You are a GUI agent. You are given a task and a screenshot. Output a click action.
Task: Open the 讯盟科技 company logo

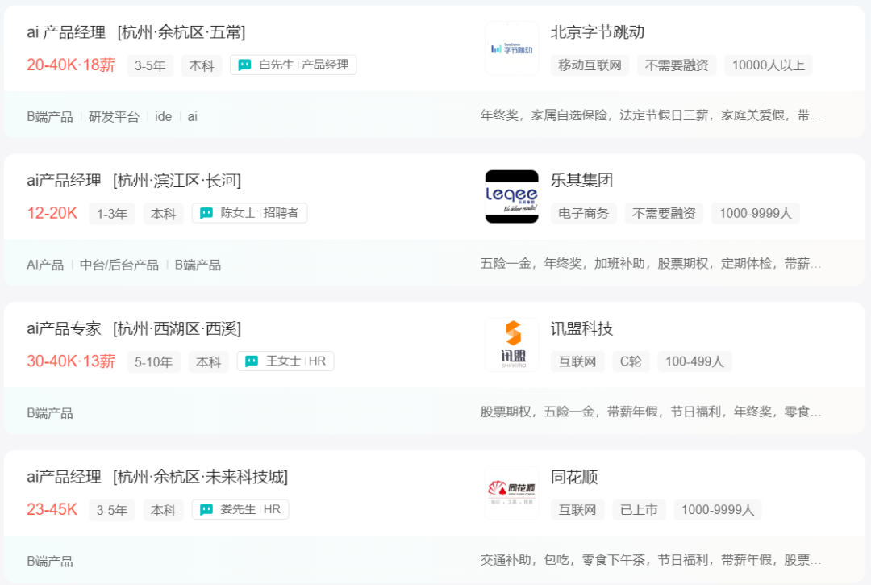[x=511, y=345]
